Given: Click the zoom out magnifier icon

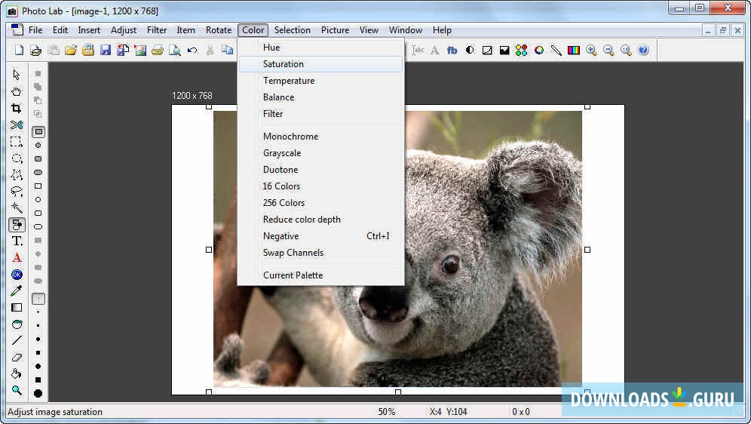Looking at the screenshot, I should 608,50.
